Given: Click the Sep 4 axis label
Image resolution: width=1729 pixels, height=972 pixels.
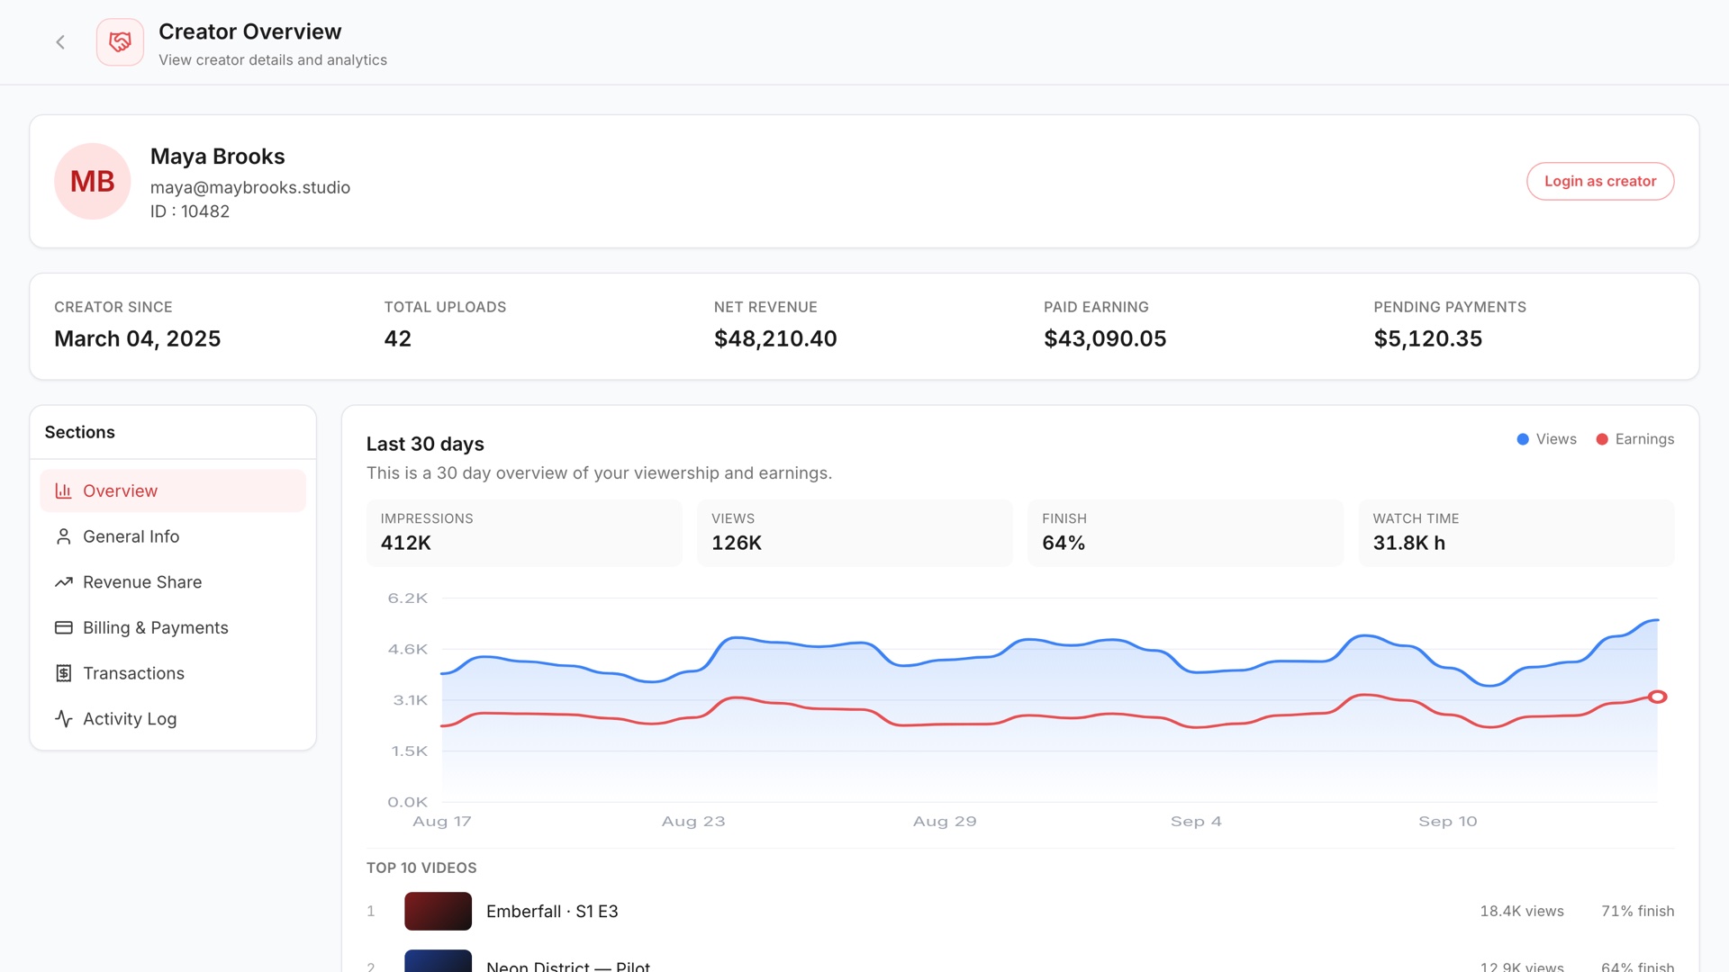Looking at the screenshot, I should (1196, 821).
